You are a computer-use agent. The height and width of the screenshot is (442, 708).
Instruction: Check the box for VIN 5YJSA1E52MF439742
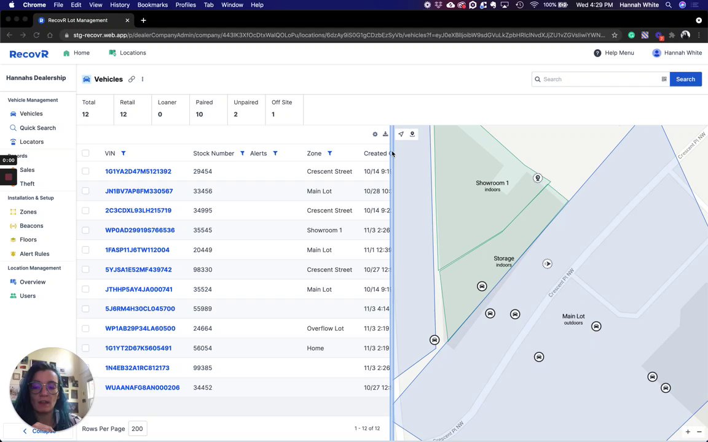click(85, 269)
